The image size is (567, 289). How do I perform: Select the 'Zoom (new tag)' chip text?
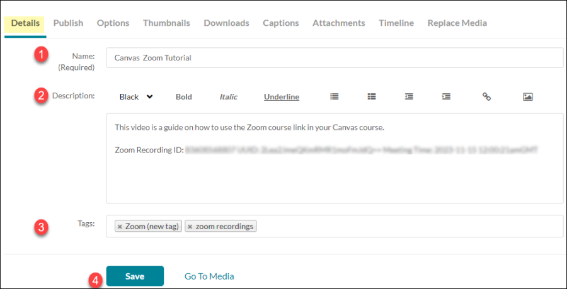click(152, 227)
